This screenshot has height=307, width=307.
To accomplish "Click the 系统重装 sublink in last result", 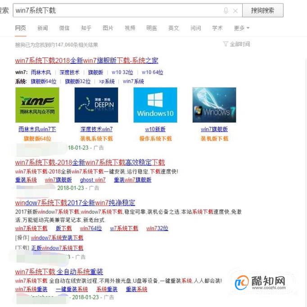I will point(107,289).
